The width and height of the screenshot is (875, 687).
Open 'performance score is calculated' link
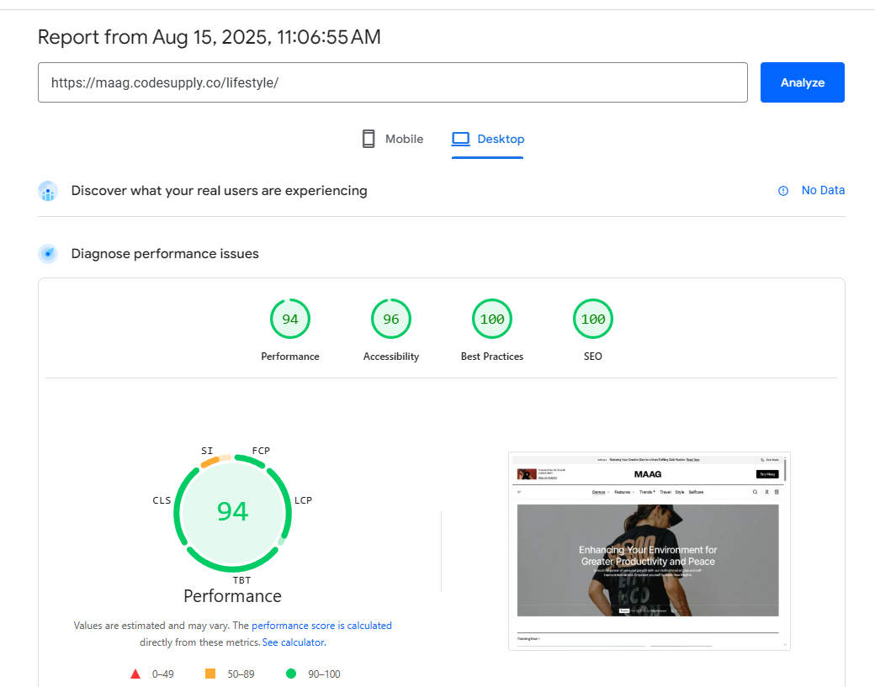coord(321,626)
